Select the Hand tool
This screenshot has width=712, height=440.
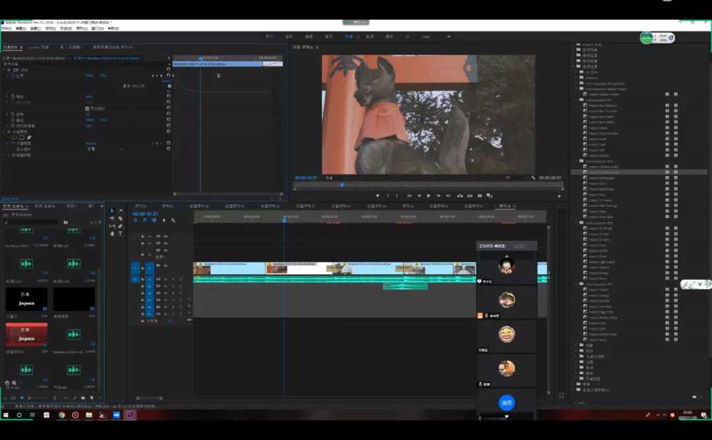(112, 234)
